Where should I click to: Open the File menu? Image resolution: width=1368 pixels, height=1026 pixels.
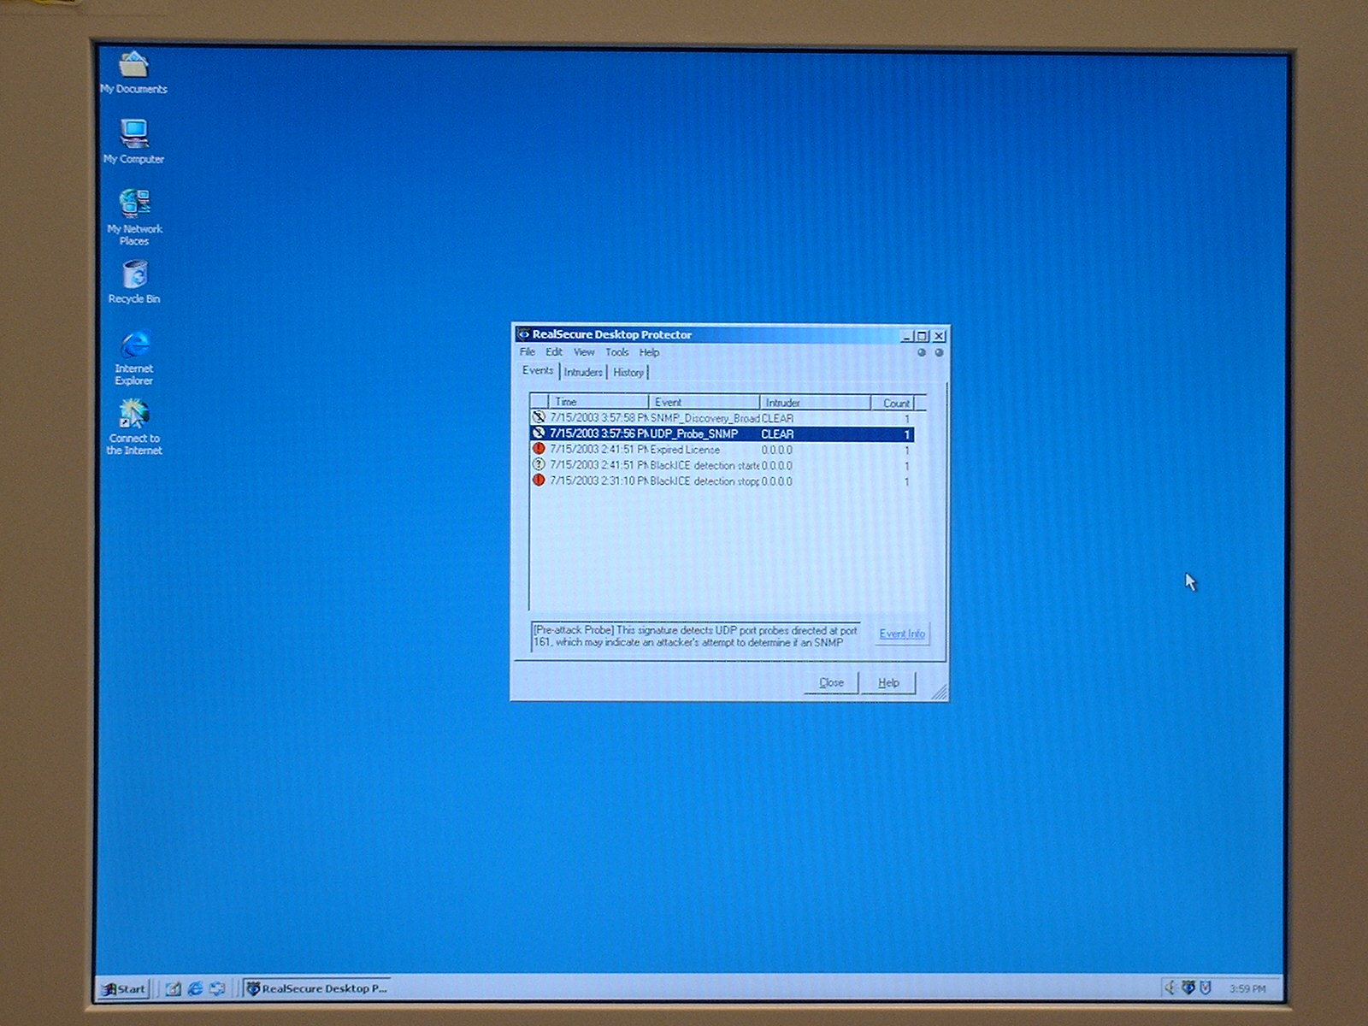click(x=528, y=352)
